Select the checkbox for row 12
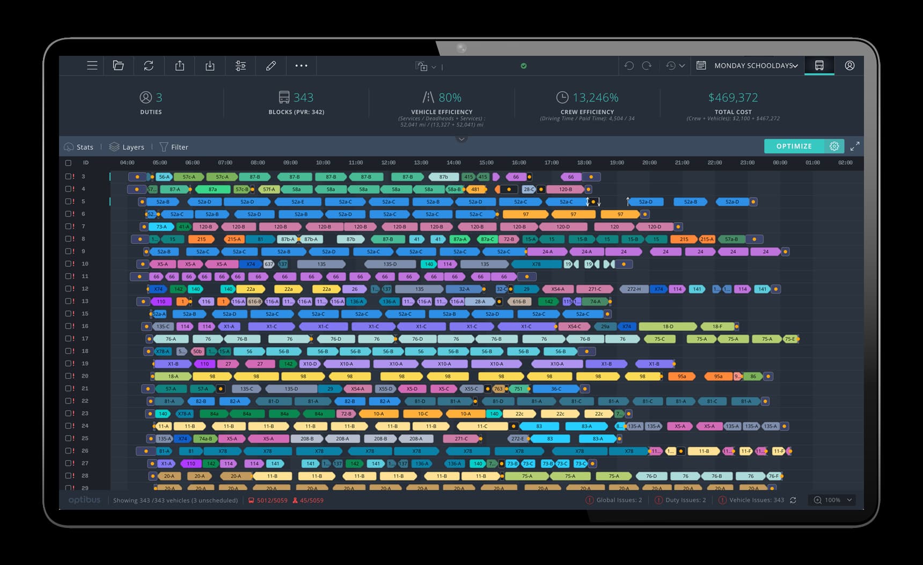 pyautogui.click(x=68, y=289)
